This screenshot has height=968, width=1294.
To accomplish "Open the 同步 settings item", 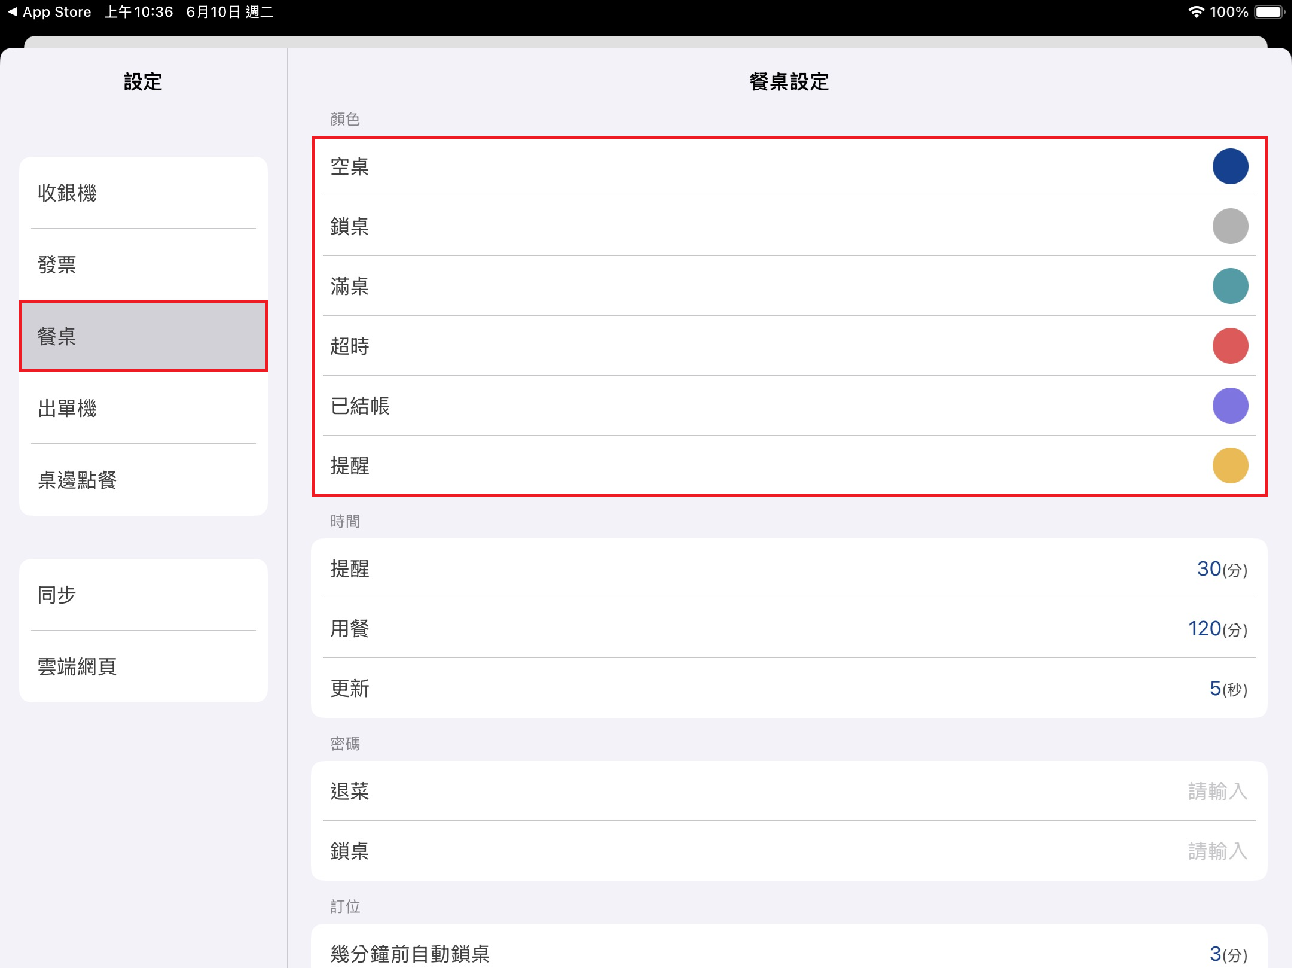I will click(143, 595).
